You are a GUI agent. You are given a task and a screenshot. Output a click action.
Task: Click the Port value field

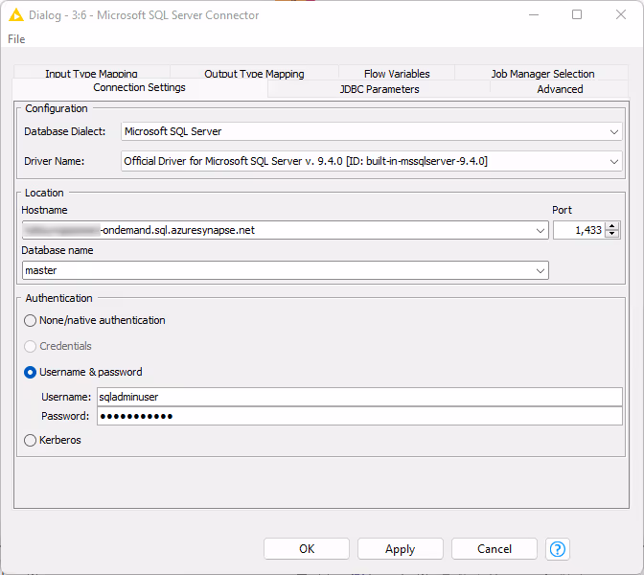tap(579, 230)
